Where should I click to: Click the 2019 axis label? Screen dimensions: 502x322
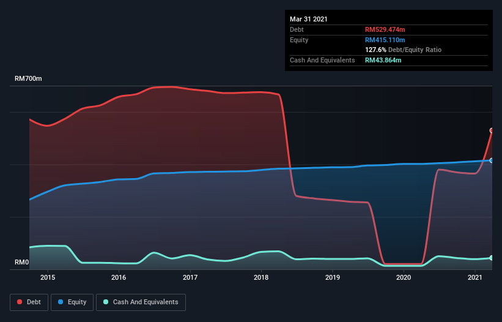point(333,277)
